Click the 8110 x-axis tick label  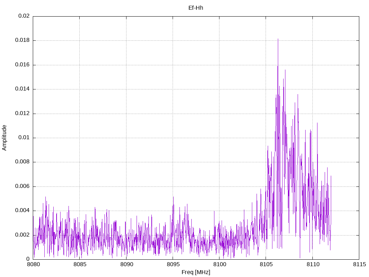point(313,264)
